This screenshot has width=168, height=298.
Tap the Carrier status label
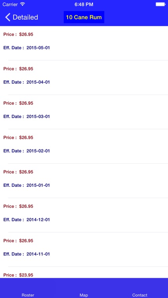click(10, 4)
